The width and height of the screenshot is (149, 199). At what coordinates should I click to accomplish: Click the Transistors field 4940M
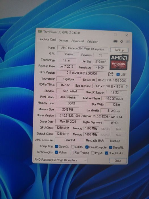tap(100, 68)
